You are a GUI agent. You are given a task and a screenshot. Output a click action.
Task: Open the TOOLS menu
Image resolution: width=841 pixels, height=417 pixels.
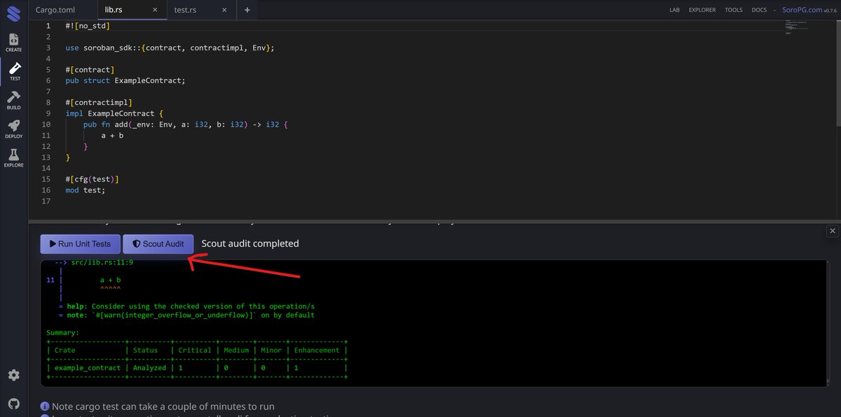(x=734, y=10)
